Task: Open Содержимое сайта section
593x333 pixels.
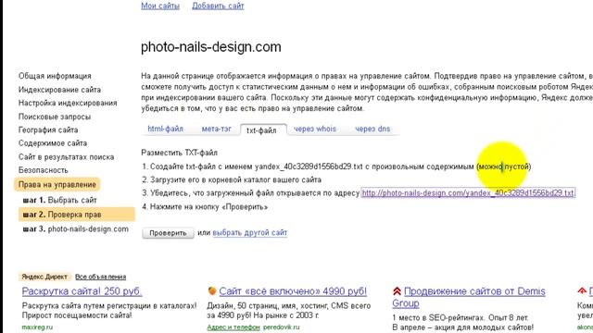Action: [x=53, y=143]
